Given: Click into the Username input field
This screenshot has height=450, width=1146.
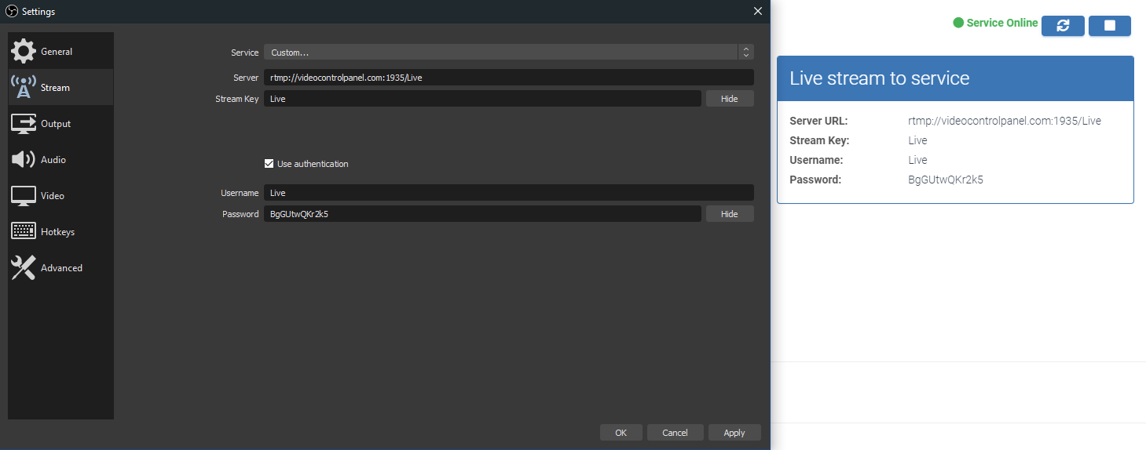Looking at the screenshot, I should 509,193.
